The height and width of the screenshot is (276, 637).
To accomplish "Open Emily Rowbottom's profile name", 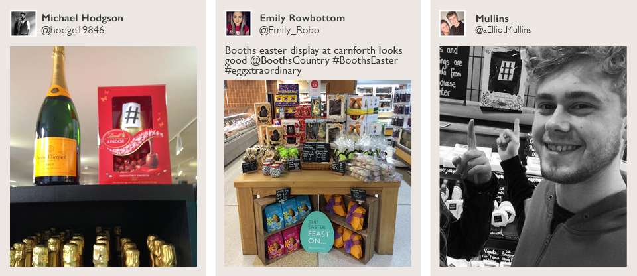I will (303, 18).
